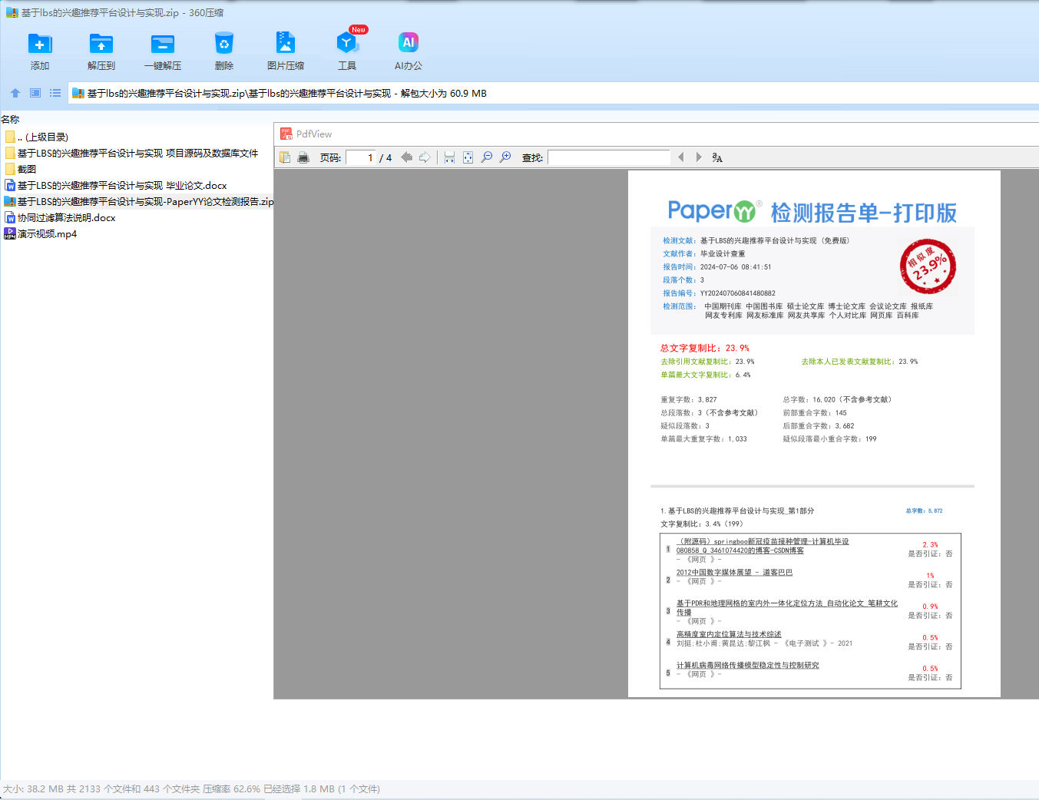Click the 名称 column header
This screenshot has width=1039, height=800.
click(10, 119)
